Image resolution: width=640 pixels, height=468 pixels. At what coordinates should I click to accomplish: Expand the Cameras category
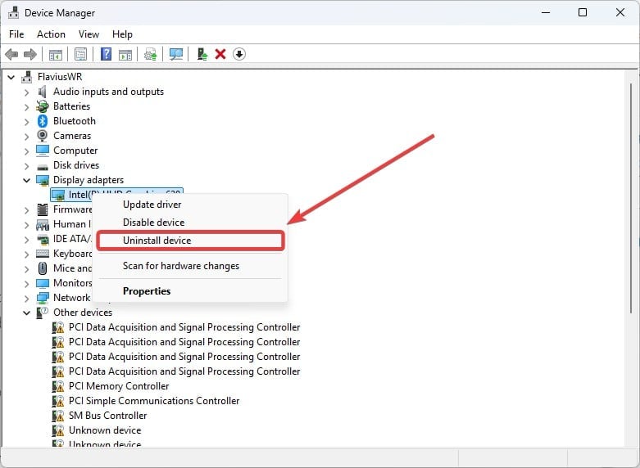click(27, 136)
